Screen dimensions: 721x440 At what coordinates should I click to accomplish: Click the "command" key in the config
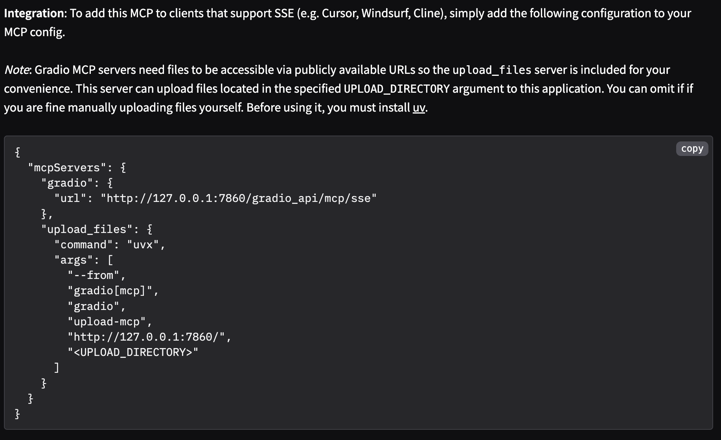tap(83, 245)
